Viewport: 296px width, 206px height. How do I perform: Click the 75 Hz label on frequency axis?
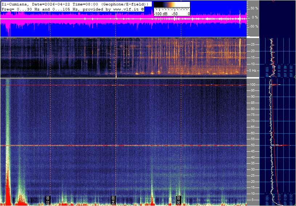click(x=253, y=115)
